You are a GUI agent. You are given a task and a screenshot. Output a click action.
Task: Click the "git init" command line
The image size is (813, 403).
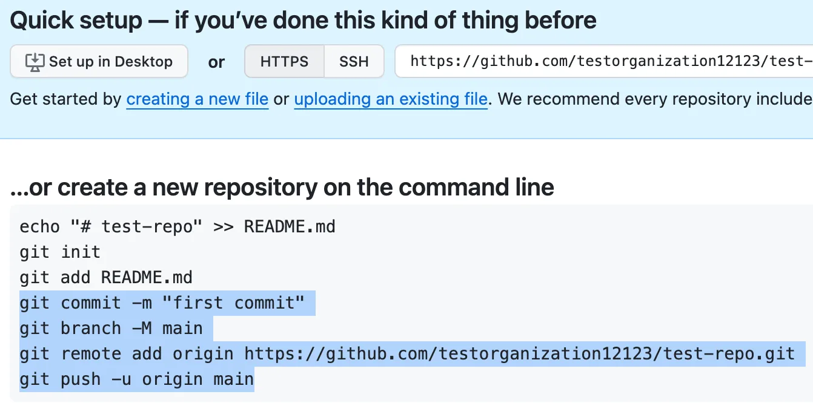[60, 252]
